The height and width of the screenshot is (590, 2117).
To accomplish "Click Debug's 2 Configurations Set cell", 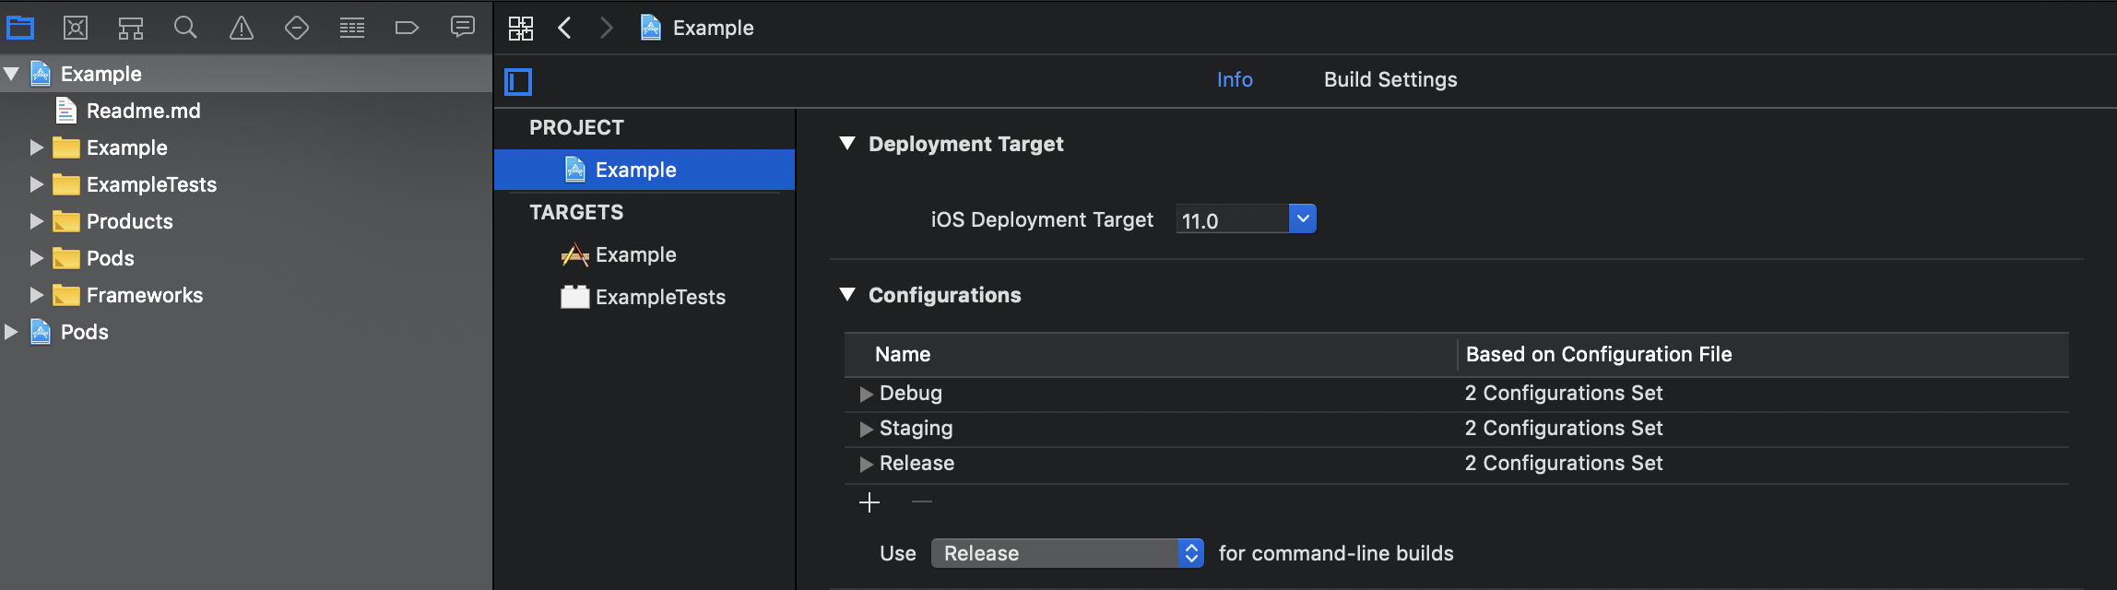I will [x=1564, y=394].
